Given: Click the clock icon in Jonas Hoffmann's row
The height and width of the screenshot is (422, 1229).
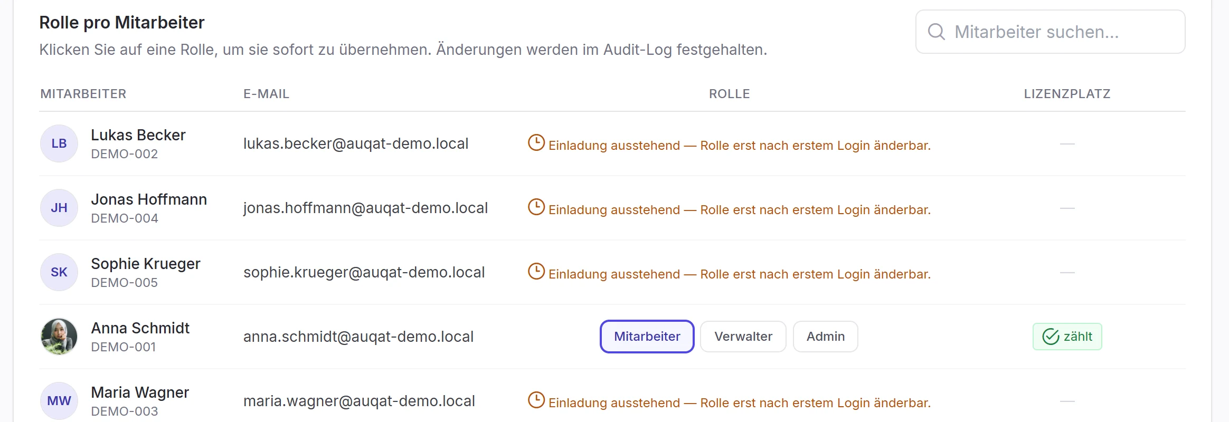Looking at the screenshot, I should tap(536, 207).
